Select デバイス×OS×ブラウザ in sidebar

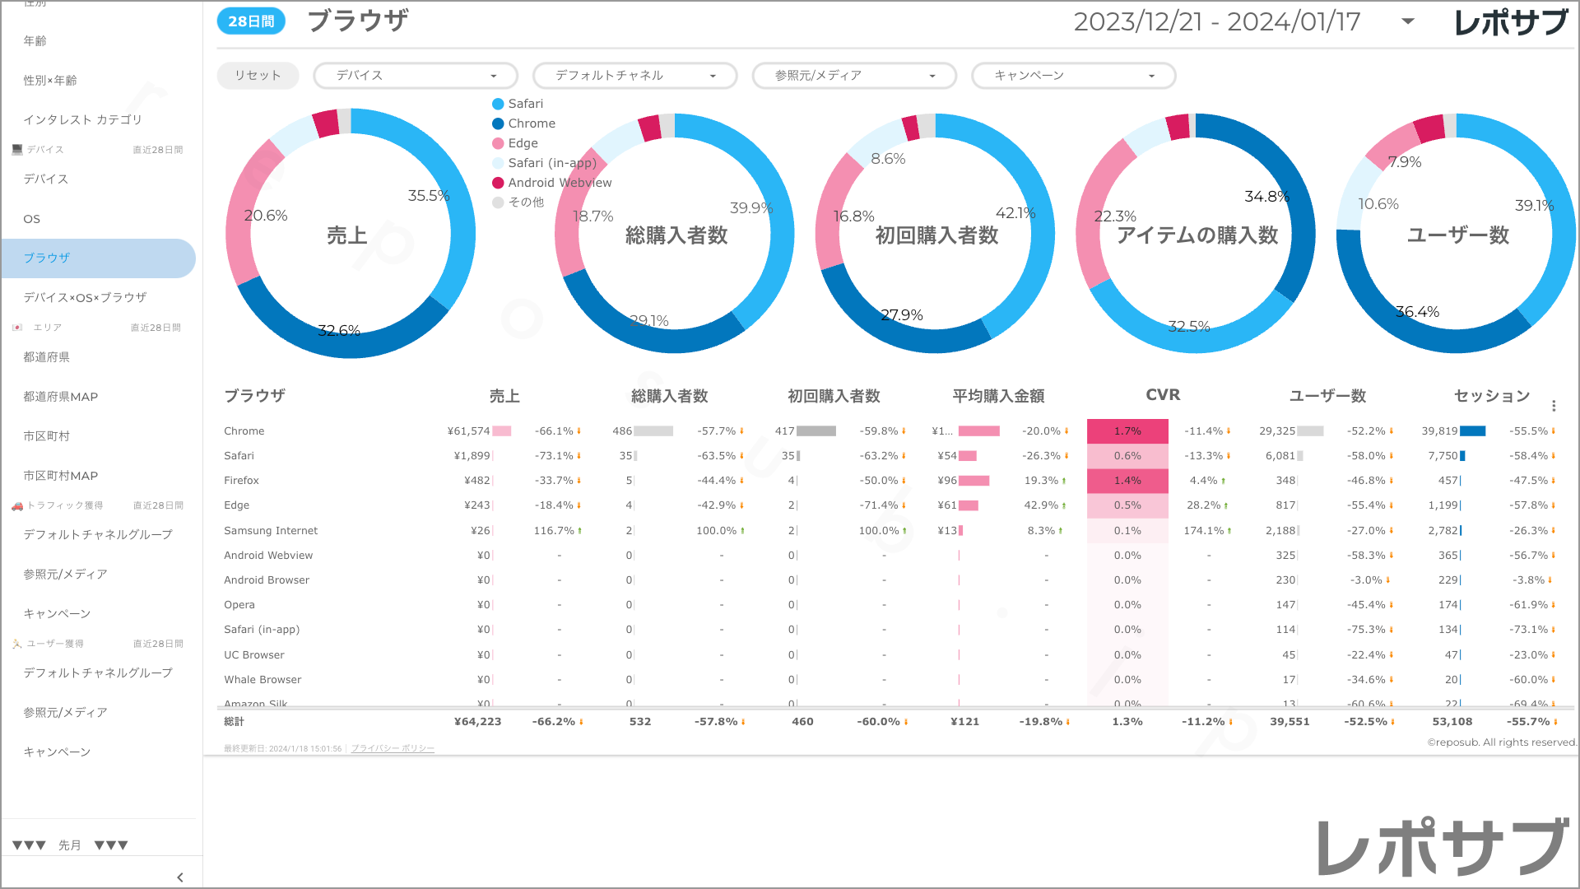[85, 297]
